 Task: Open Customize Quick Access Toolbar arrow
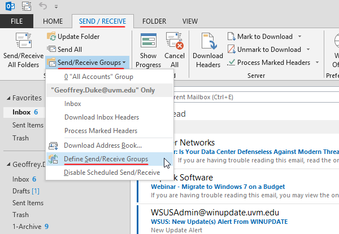(56, 7)
